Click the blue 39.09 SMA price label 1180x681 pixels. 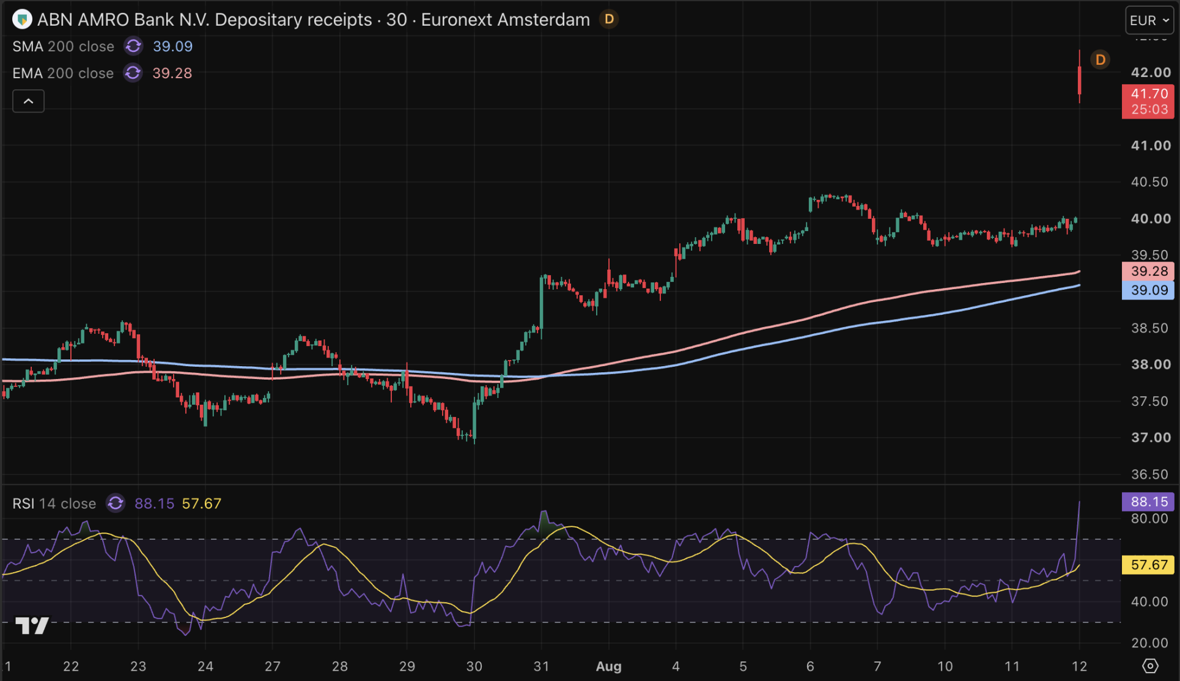tap(1148, 290)
